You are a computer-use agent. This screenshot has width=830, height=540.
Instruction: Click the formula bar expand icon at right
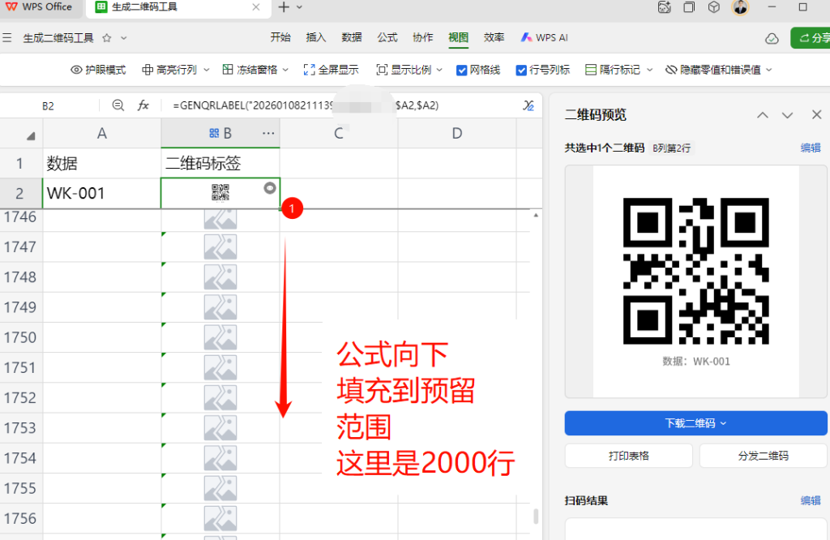click(x=528, y=105)
